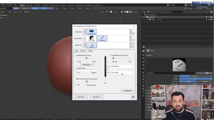Screen dimensions: 214x120
Task: Click the properties editor type icon
Action: [x=144, y=47]
